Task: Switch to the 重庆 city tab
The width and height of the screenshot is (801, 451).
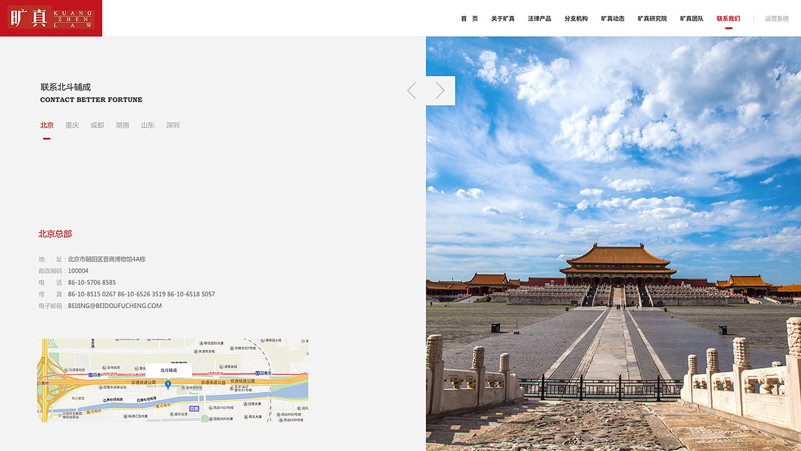Action: pyautogui.click(x=72, y=125)
